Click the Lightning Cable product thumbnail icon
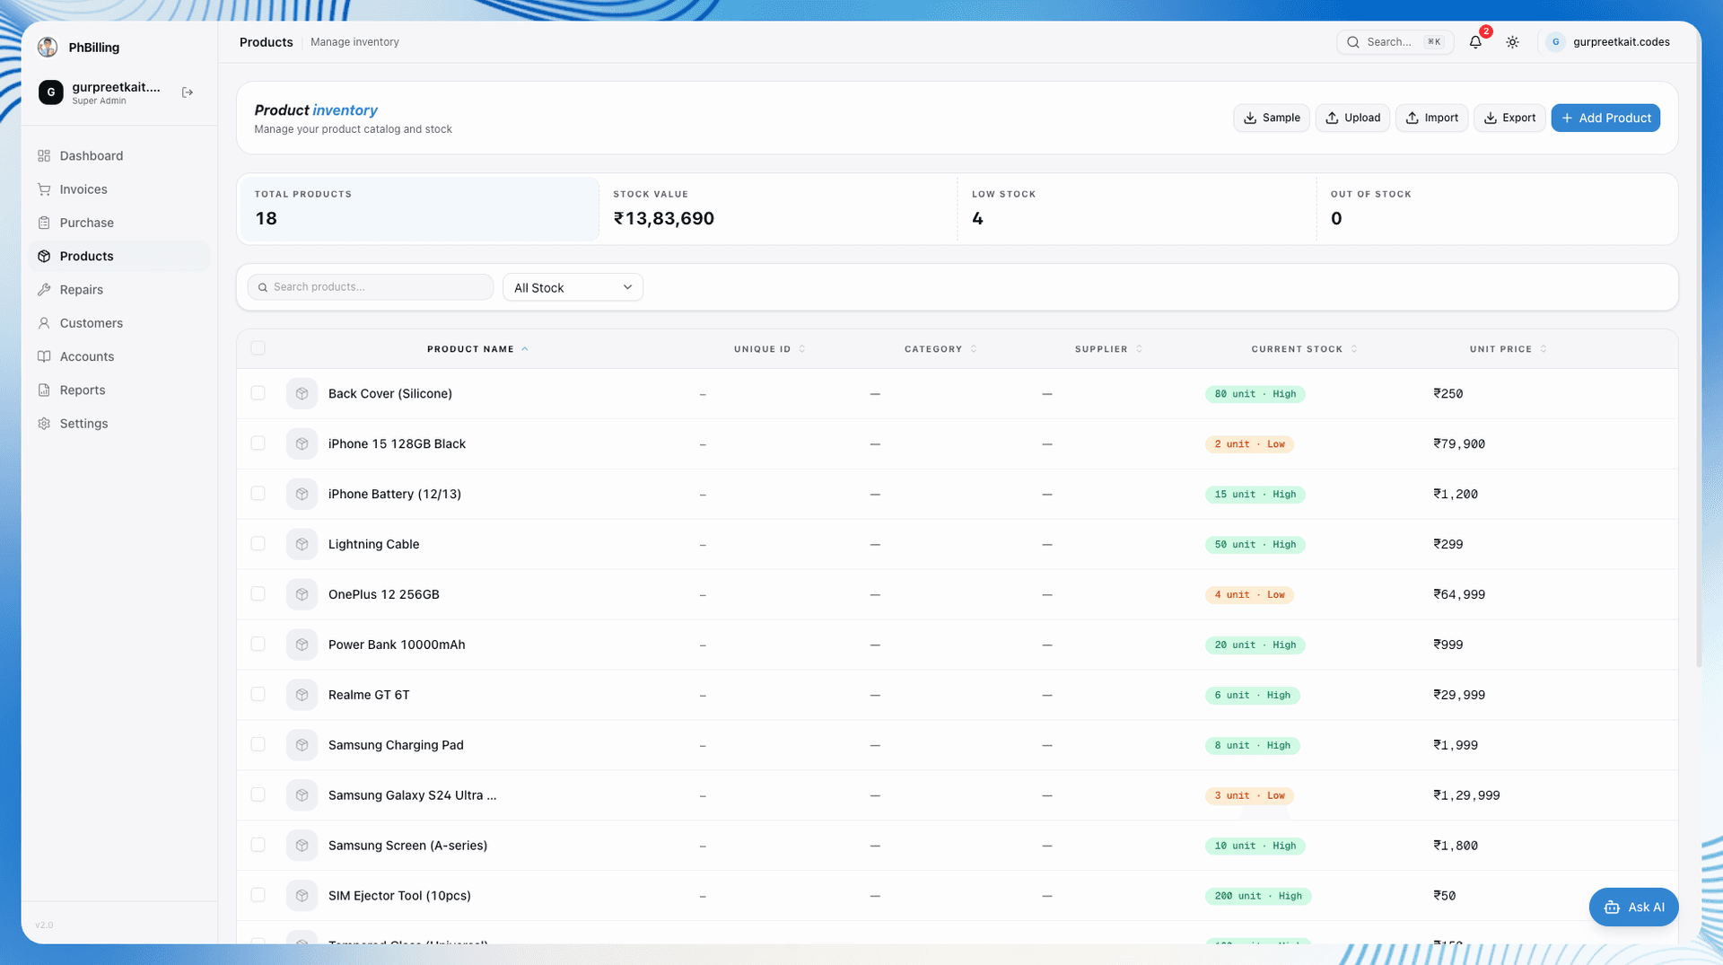Viewport: 1723px width, 965px height. (302, 545)
